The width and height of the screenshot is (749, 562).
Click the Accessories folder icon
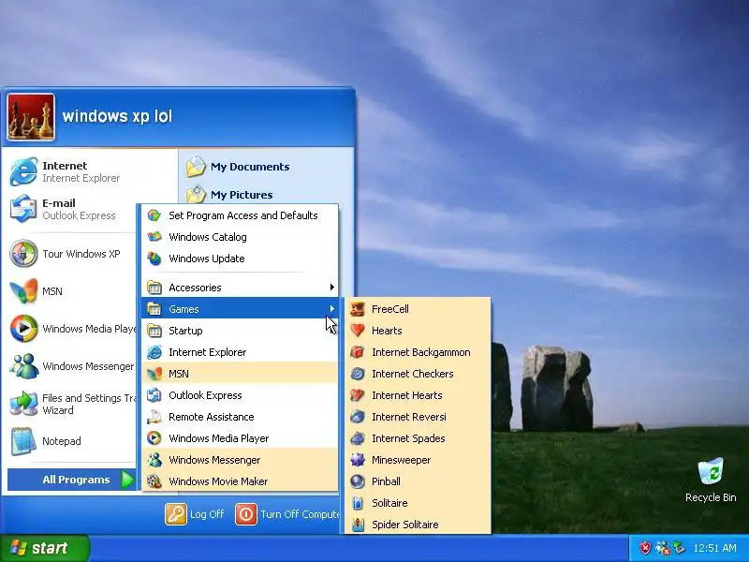point(154,288)
